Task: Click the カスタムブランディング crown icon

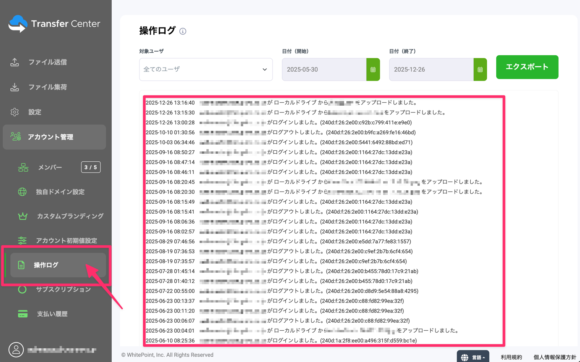Action: (x=23, y=216)
